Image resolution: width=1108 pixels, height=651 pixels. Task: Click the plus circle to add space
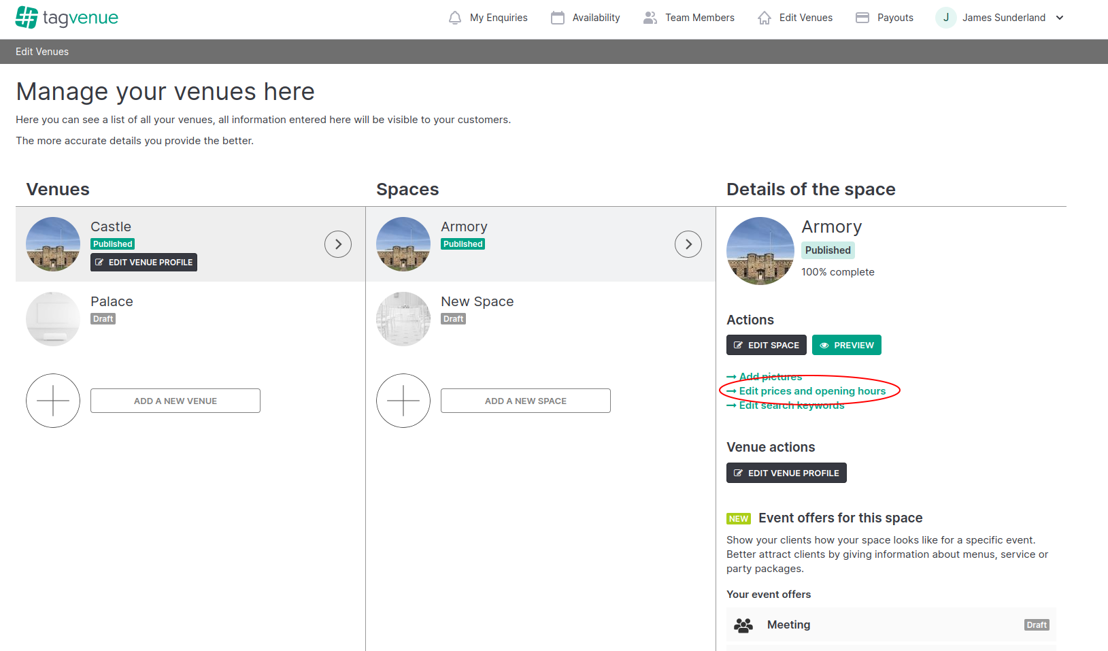[x=403, y=401]
